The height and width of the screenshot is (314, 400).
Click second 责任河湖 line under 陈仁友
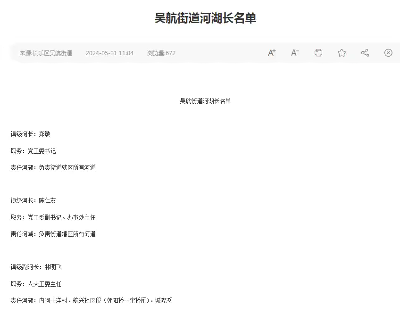click(x=53, y=234)
